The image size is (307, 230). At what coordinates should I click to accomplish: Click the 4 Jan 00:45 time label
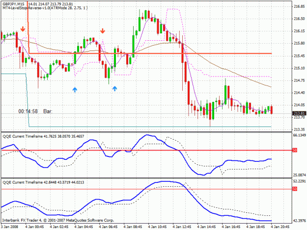[34, 227]
